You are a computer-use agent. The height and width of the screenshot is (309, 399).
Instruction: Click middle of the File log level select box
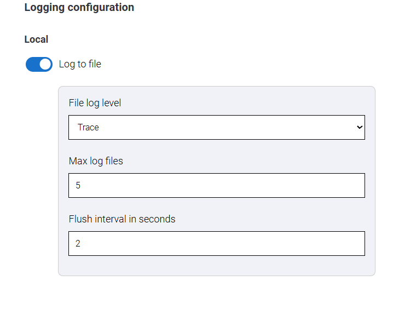(217, 127)
